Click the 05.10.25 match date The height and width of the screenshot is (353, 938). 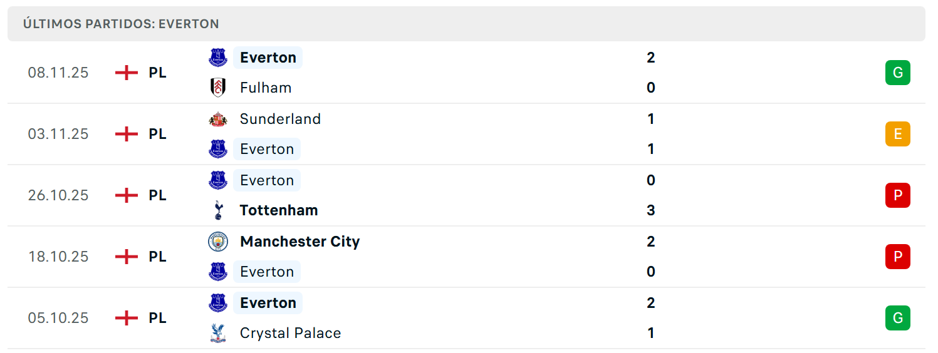(58, 318)
